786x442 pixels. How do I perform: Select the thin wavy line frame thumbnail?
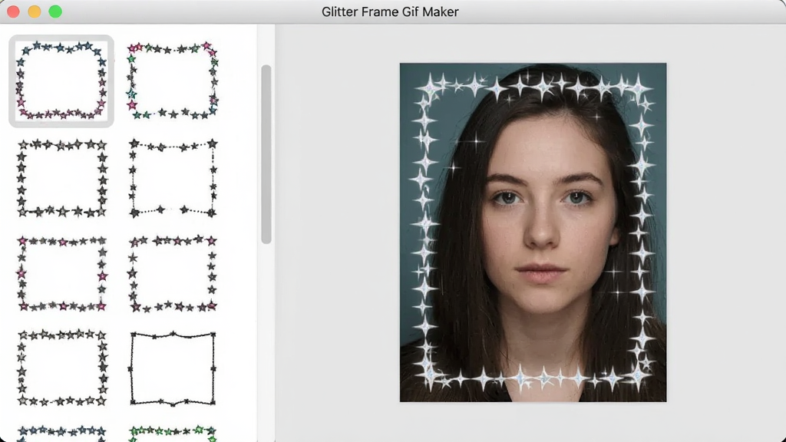(173, 368)
